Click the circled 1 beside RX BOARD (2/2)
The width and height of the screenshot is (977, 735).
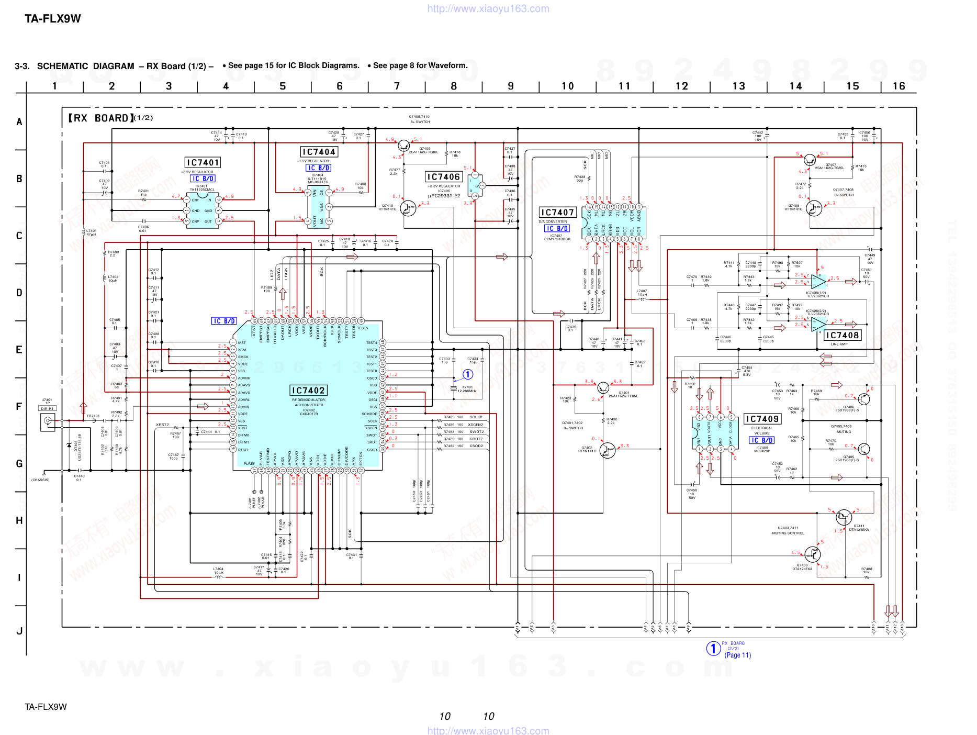[x=713, y=649]
